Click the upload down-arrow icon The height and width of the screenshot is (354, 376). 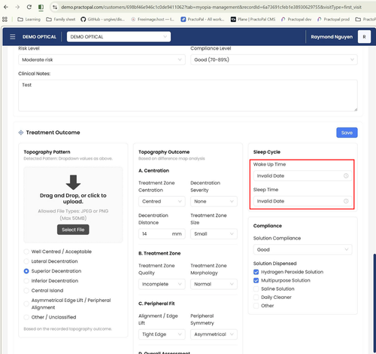(73, 182)
